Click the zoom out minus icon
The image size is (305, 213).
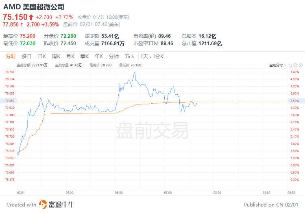tap(296, 65)
